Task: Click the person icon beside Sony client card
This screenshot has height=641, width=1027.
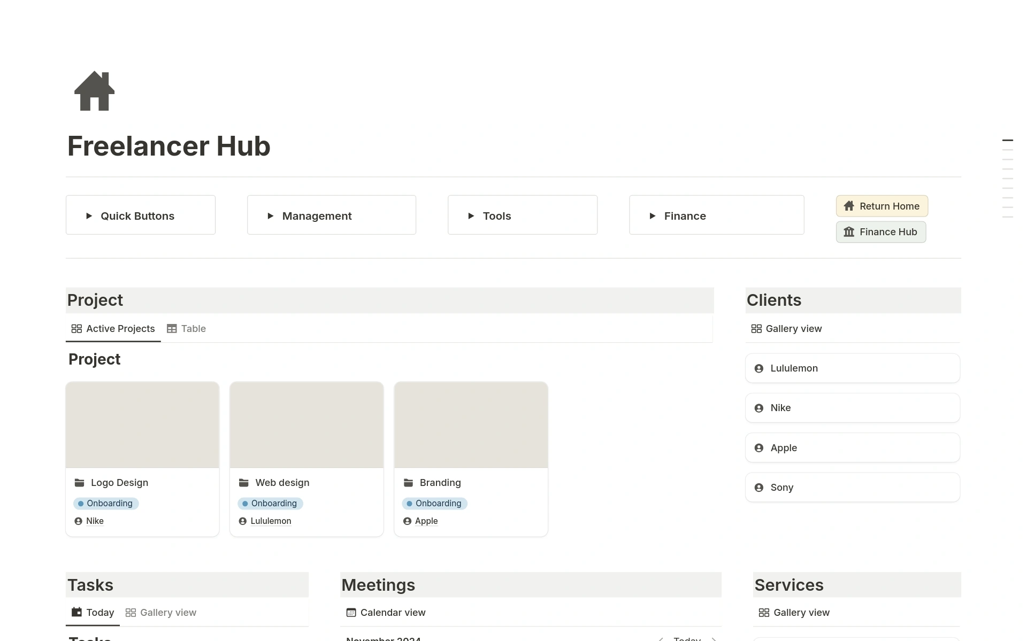Action: tap(759, 488)
